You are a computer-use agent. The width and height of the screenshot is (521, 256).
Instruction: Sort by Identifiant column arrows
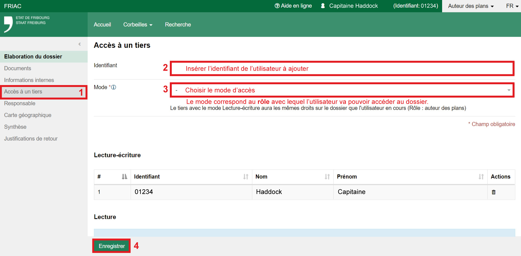pyautogui.click(x=246, y=177)
